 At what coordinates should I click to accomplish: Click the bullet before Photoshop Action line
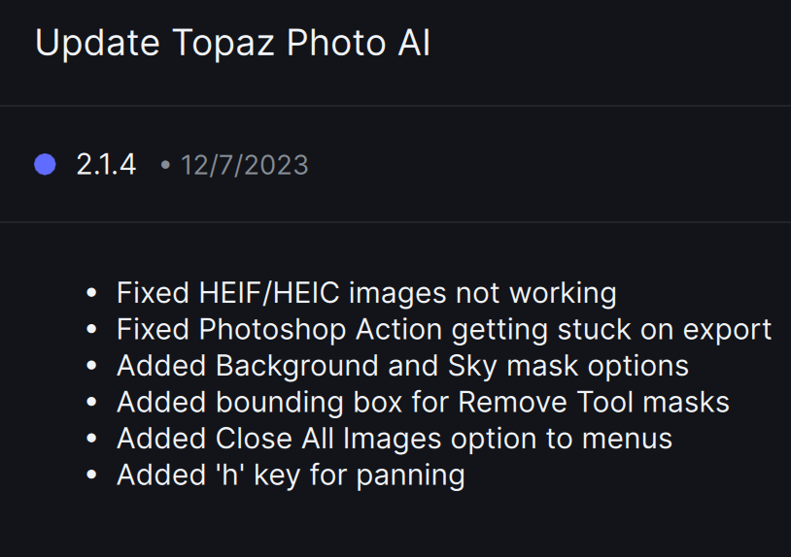click(x=91, y=329)
